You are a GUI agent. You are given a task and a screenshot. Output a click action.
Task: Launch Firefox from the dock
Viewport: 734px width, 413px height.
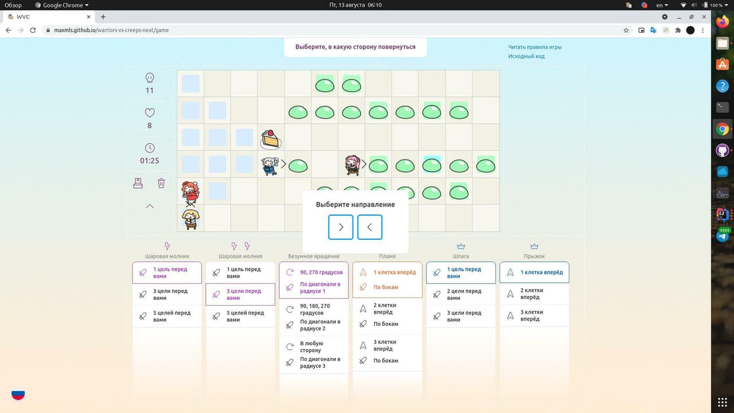click(723, 22)
